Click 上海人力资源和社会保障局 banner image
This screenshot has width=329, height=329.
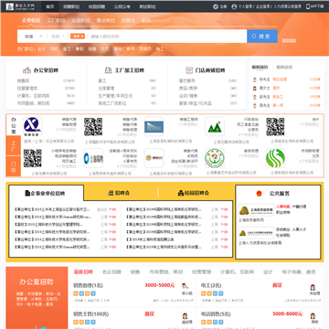pos(256,233)
